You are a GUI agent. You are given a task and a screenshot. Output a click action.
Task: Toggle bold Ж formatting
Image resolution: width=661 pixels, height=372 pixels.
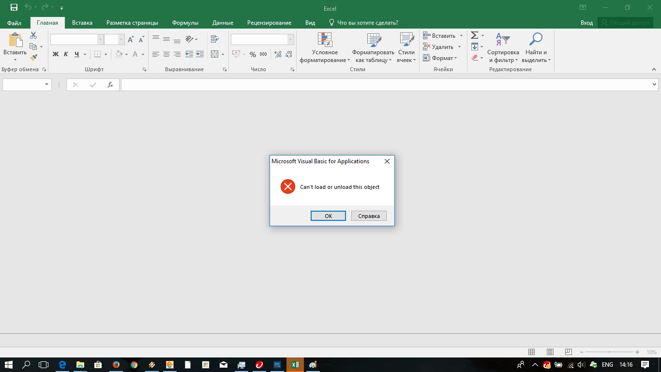tap(56, 54)
